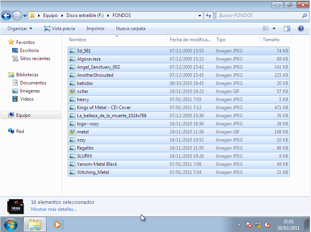
Task: Click Imprimir in the toolbar
Action: click(96, 29)
